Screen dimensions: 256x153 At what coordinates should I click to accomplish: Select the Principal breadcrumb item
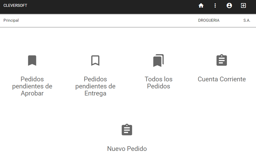pyautogui.click(x=11, y=20)
